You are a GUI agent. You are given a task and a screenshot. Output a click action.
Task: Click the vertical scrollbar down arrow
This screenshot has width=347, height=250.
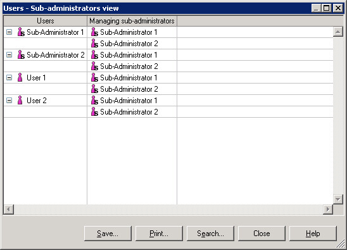pos(338,199)
